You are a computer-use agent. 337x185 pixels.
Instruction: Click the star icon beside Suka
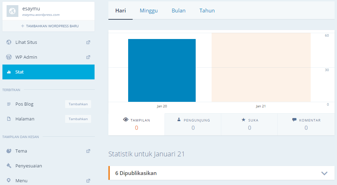pyautogui.click(x=243, y=119)
